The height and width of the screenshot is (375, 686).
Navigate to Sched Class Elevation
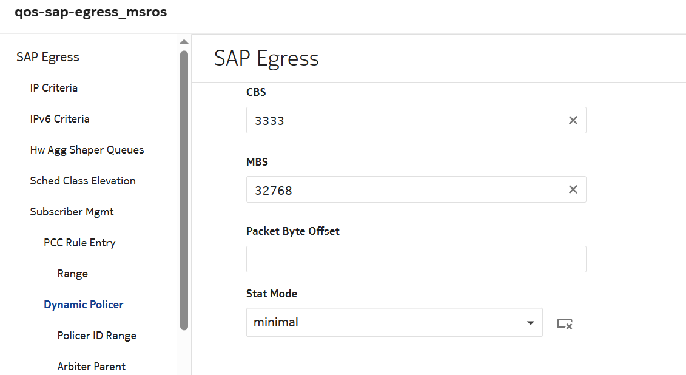tap(82, 180)
